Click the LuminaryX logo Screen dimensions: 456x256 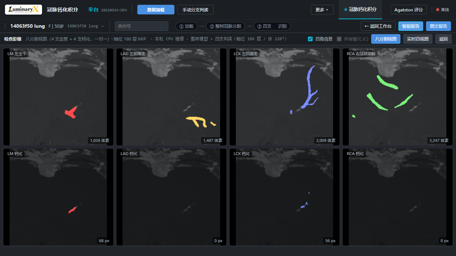click(x=24, y=10)
